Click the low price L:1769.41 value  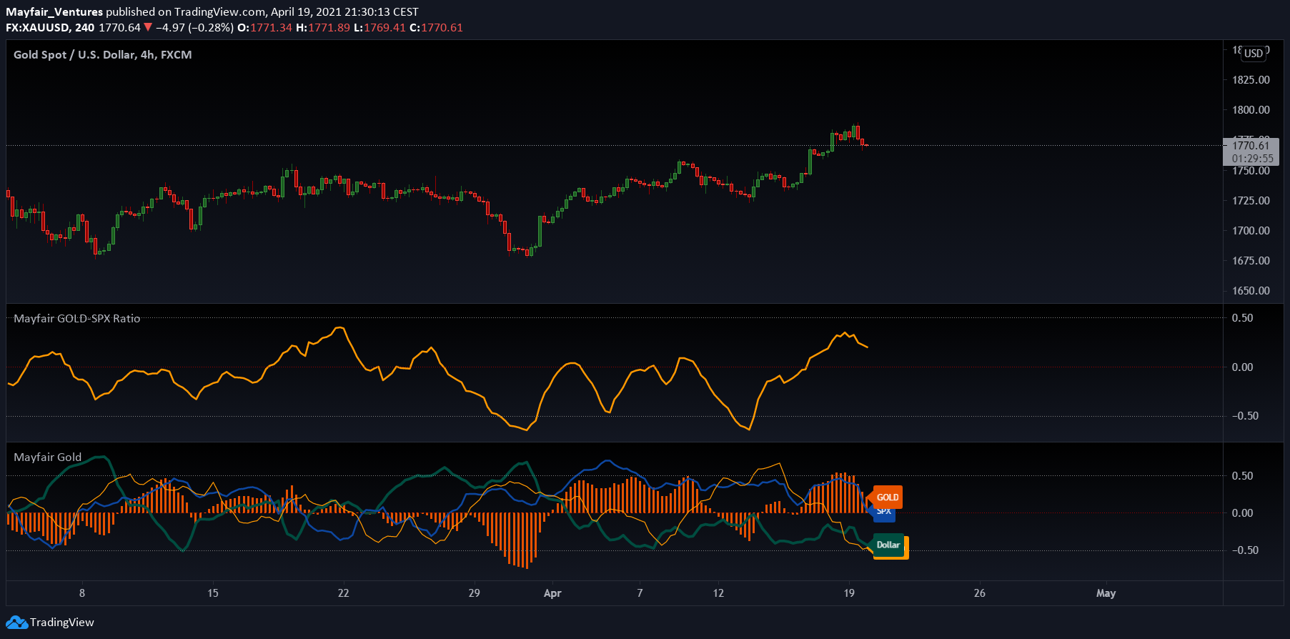[x=379, y=28]
